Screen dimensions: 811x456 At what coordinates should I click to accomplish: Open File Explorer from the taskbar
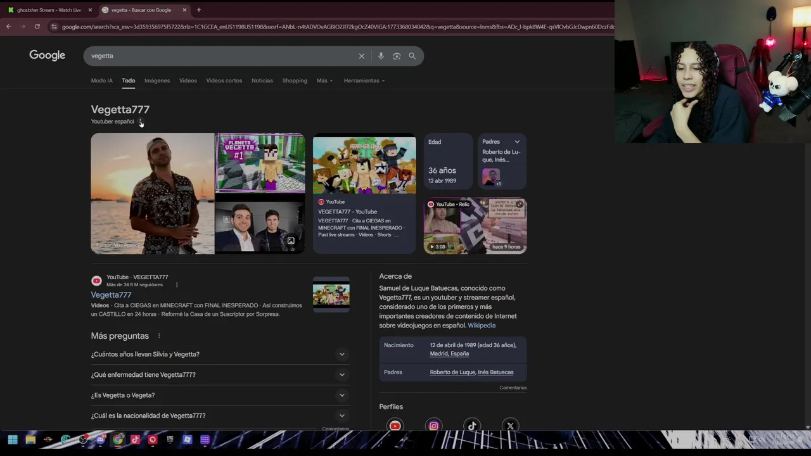point(30,440)
